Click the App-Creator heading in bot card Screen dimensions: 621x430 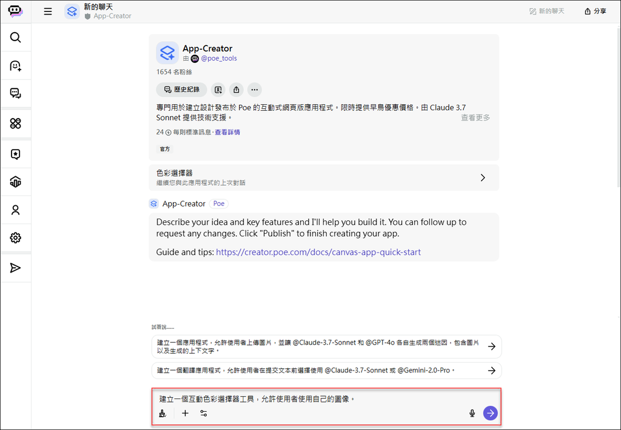coord(207,48)
